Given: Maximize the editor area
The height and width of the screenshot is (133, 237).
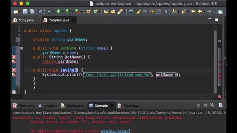Looking at the screenshot, I should (x=217, y=20).
